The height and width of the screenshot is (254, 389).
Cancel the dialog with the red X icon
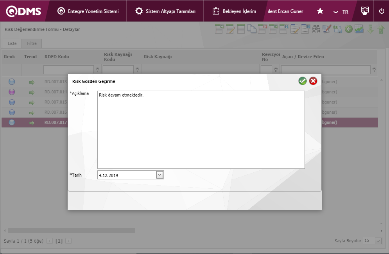[313, 81]
